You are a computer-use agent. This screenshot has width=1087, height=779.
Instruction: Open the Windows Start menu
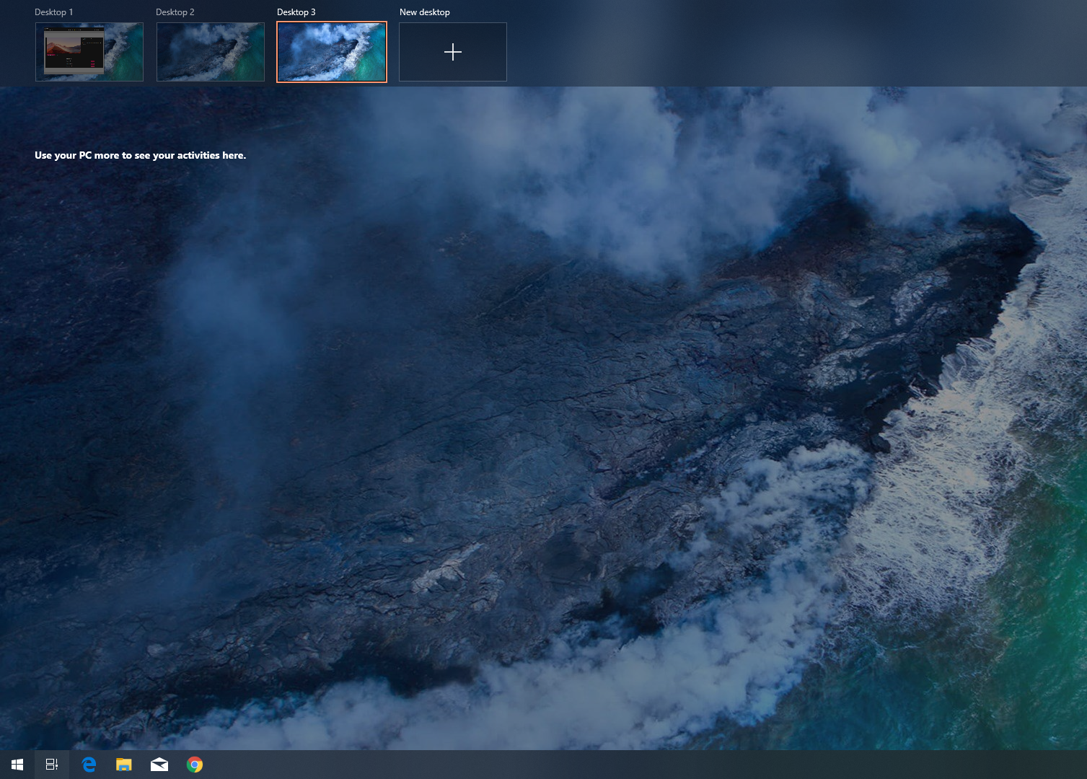coord(17,765)
